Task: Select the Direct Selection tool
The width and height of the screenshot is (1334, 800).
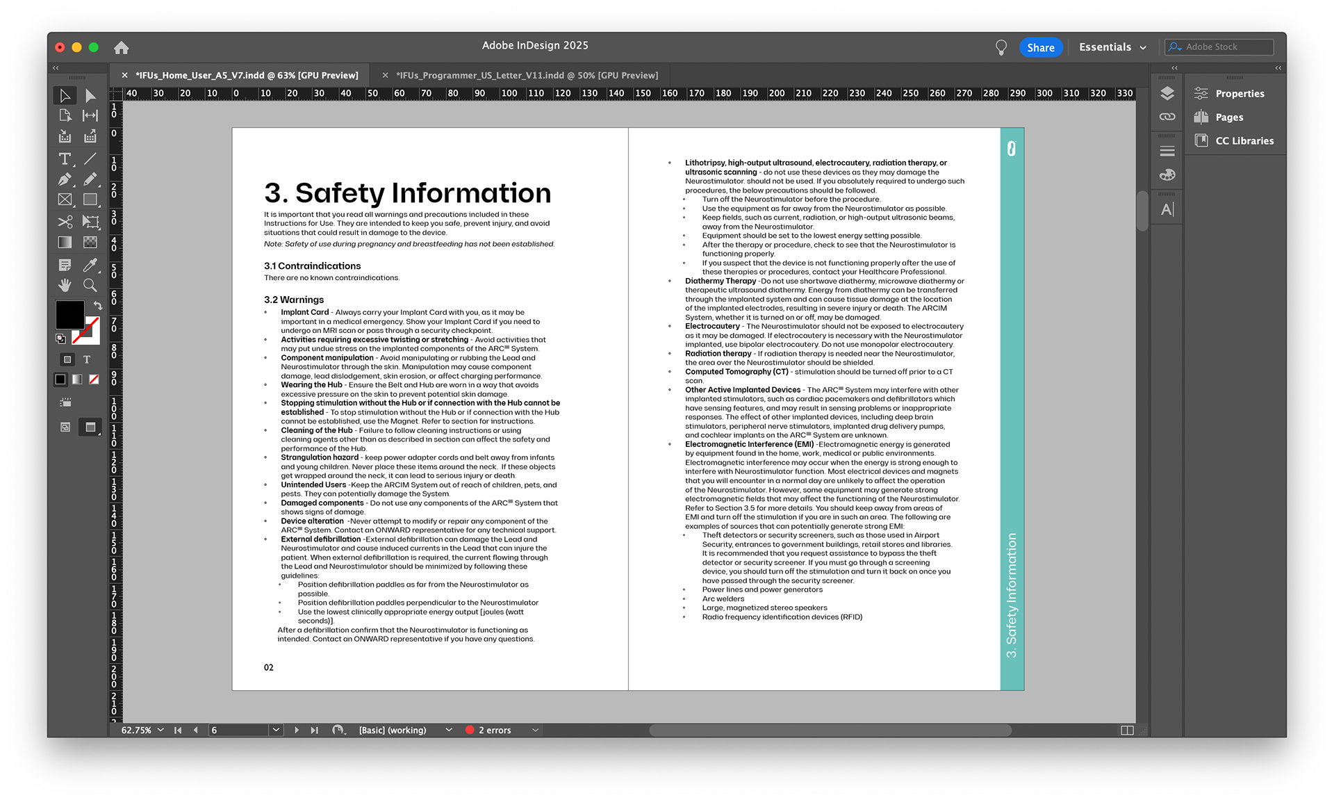Action: (x=90, y=95)
